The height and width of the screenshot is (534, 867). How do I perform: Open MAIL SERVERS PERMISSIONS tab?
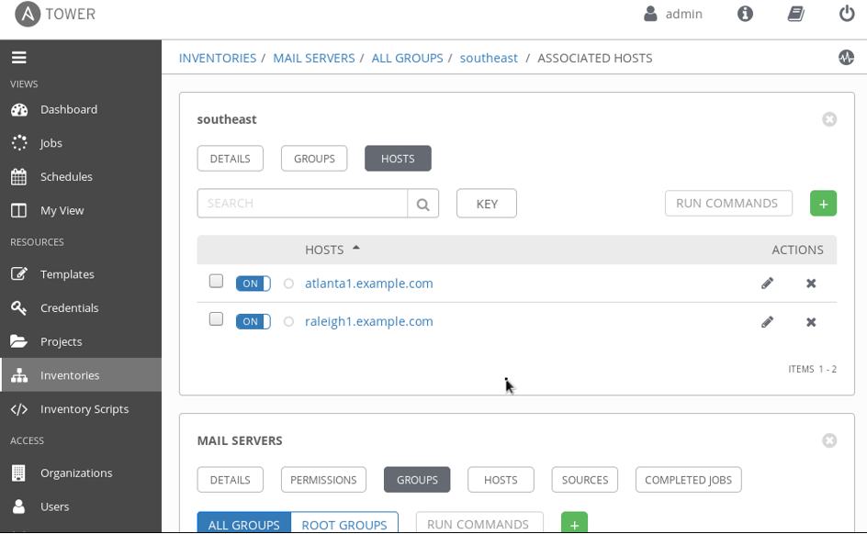pyautogui.click(x=323, y=480)
